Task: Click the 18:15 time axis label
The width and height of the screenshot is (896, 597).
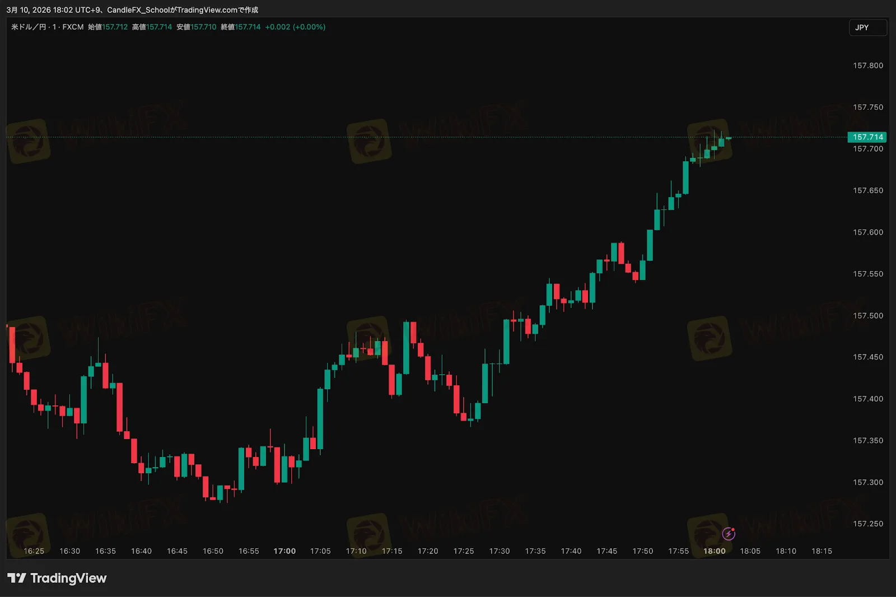Action: tap(822, 551)
